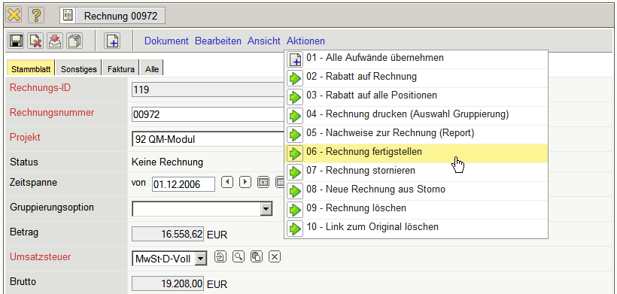Click the Rechnungsnummer input field
Screen dimensions: 617x294
click(208, 114)
